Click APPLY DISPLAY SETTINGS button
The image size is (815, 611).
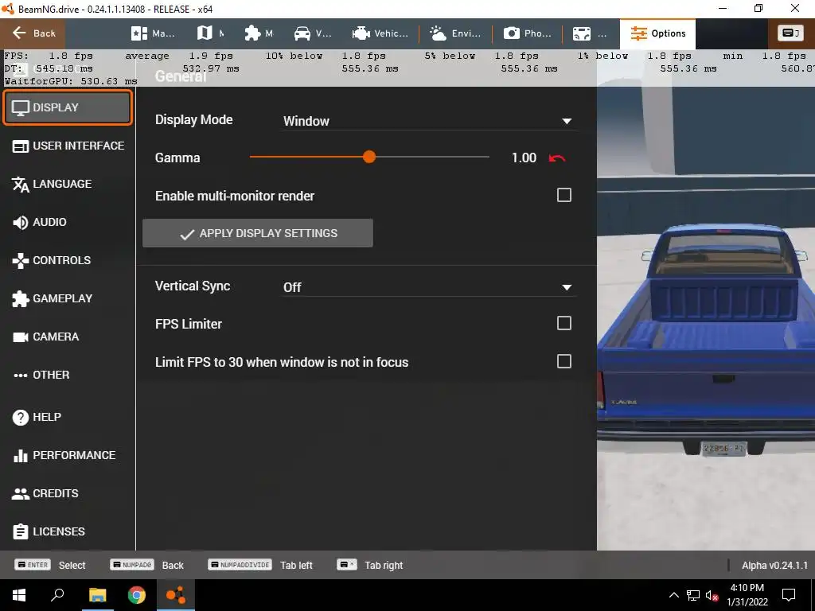[x=258, y=233]
